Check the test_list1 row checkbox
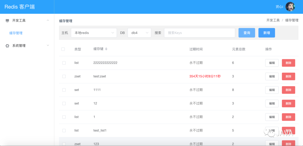This screenshot has height=146, width=303. [x=64, y=131]
